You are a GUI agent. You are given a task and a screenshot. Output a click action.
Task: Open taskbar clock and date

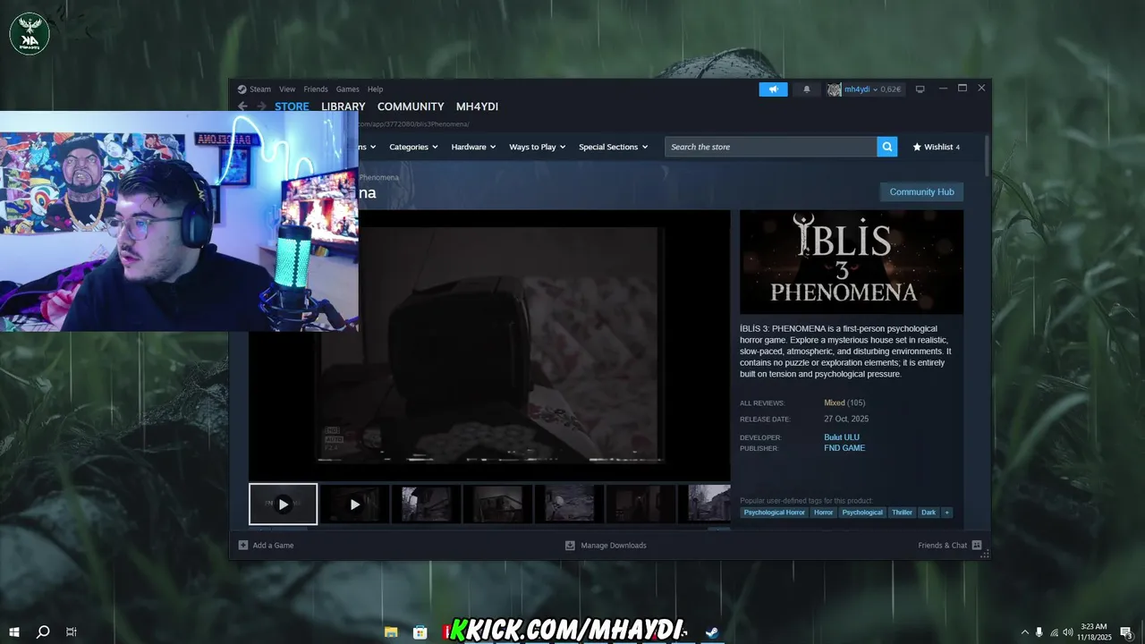coord(1094,631)
